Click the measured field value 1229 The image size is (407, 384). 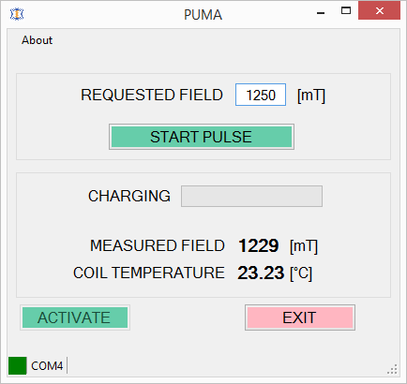point(258,245)
